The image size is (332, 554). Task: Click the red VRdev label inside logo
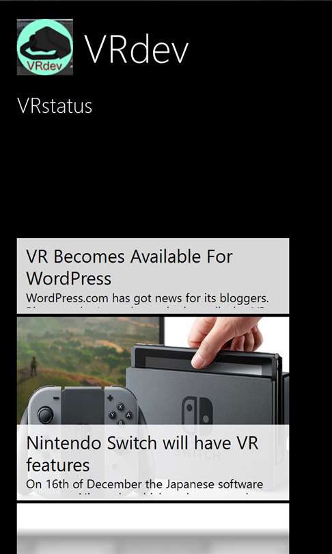pyautogui.click(x=45, y=66)
